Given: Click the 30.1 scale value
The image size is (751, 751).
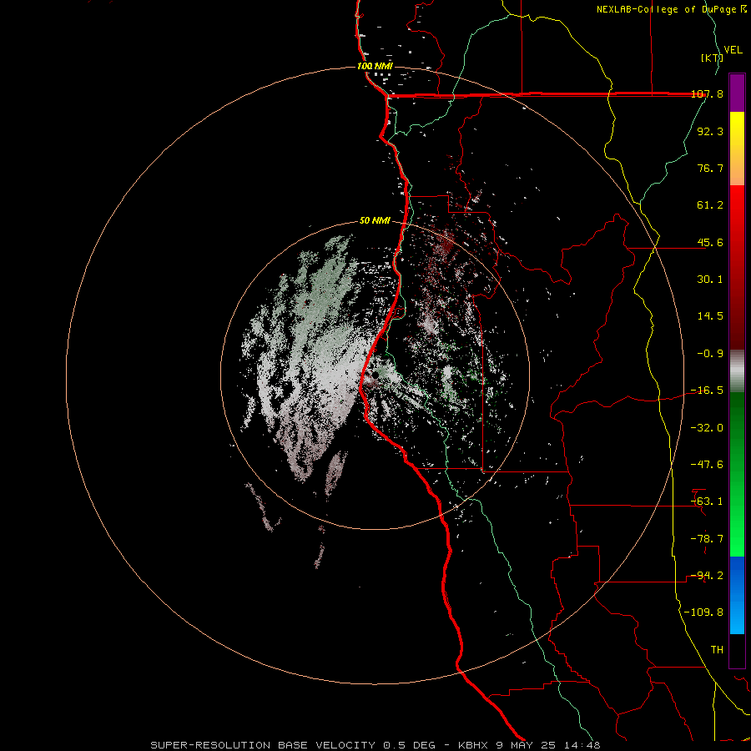Looking at the screenshot, I should pos(710,280).
